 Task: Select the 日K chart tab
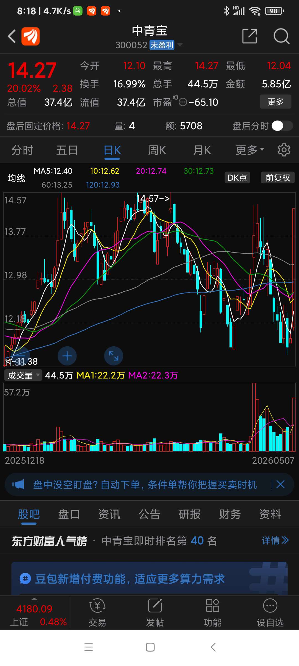112,150
